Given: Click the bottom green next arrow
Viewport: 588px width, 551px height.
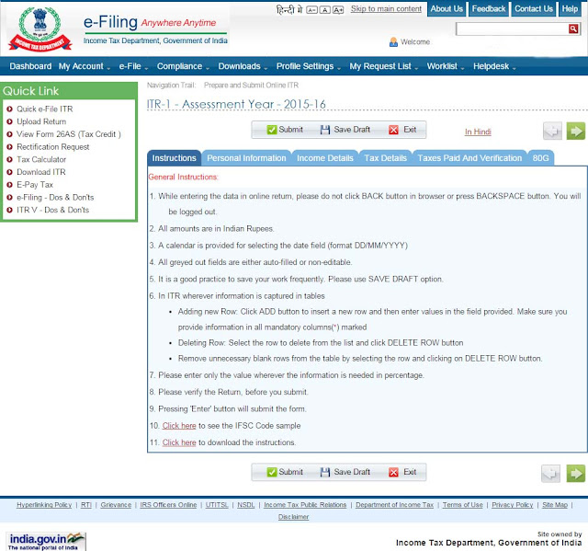Looking at the screenshot, I should [576, 474].
